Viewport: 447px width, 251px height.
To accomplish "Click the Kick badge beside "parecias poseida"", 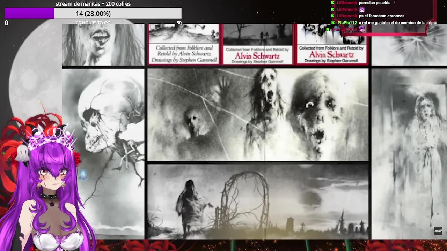I will pyautogui.click(x=332, y=3).
